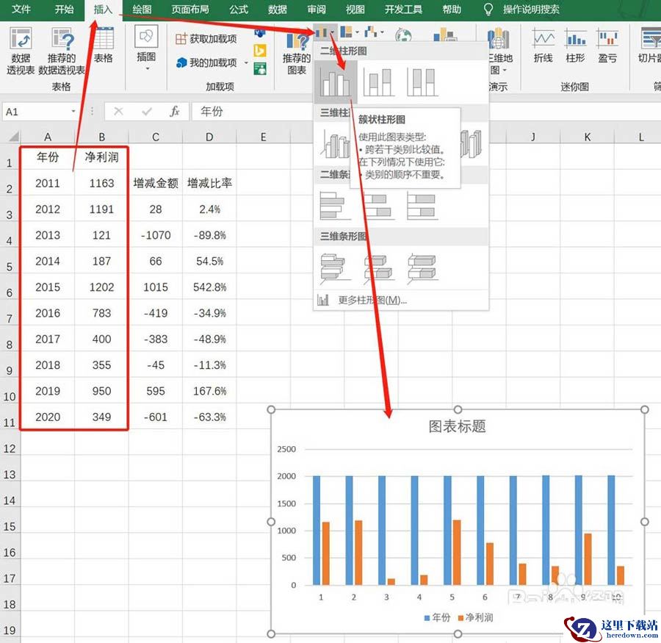Insert a table using 表格 icon
Viewport: 661px width, 643px height.
(104, 46)
